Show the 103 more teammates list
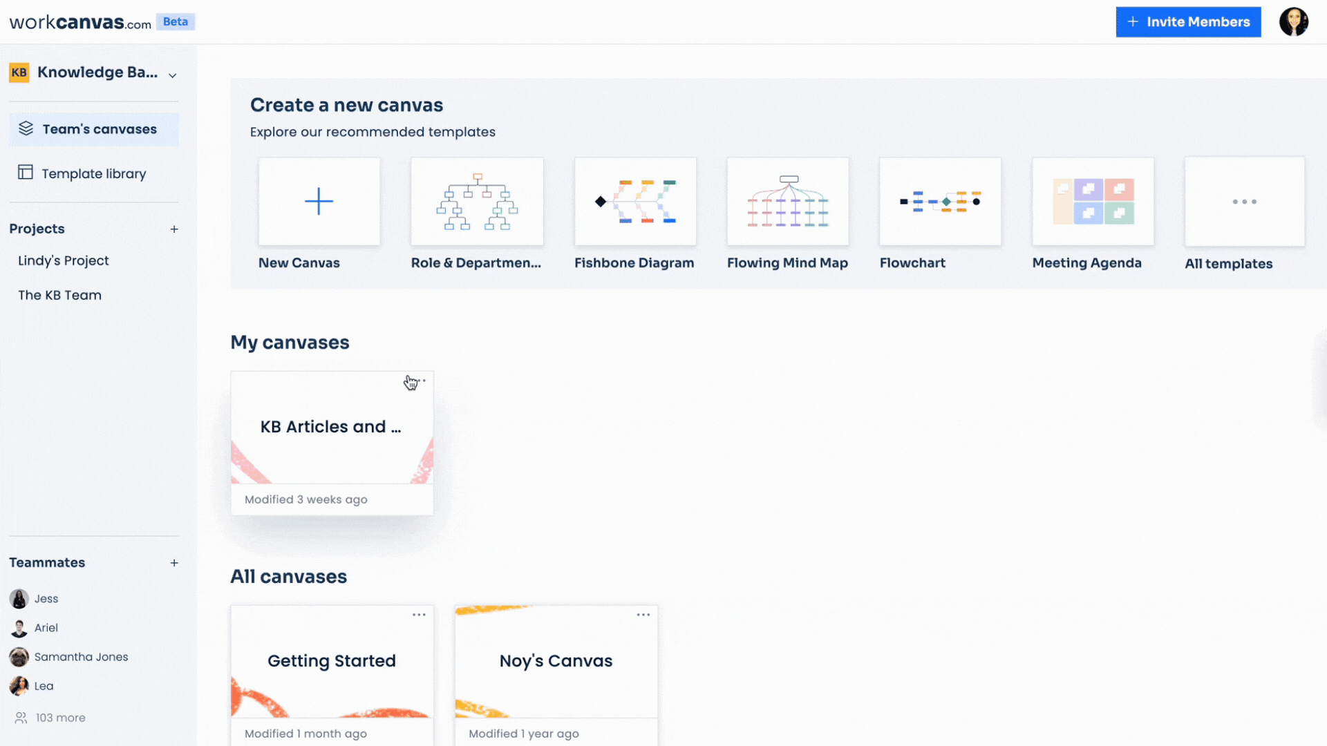Screen dimensions: 1327x746 tap(59, 718)
